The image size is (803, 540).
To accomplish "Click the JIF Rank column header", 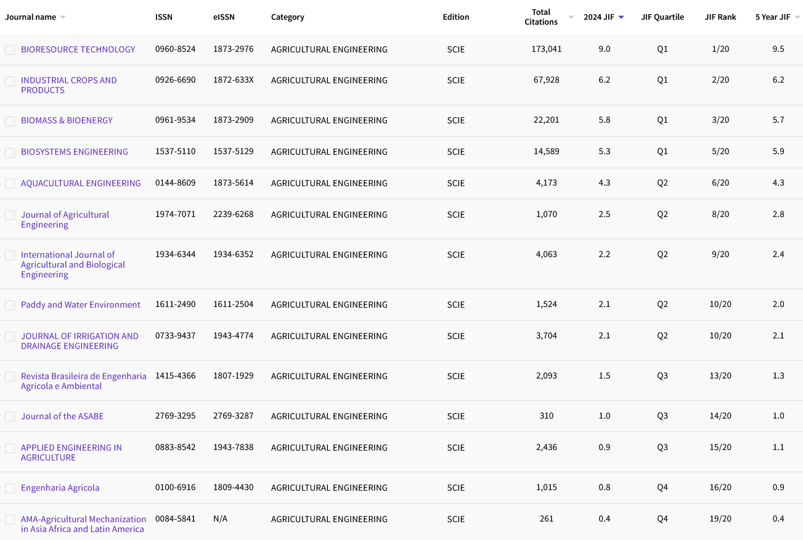I will click(720, 17).
